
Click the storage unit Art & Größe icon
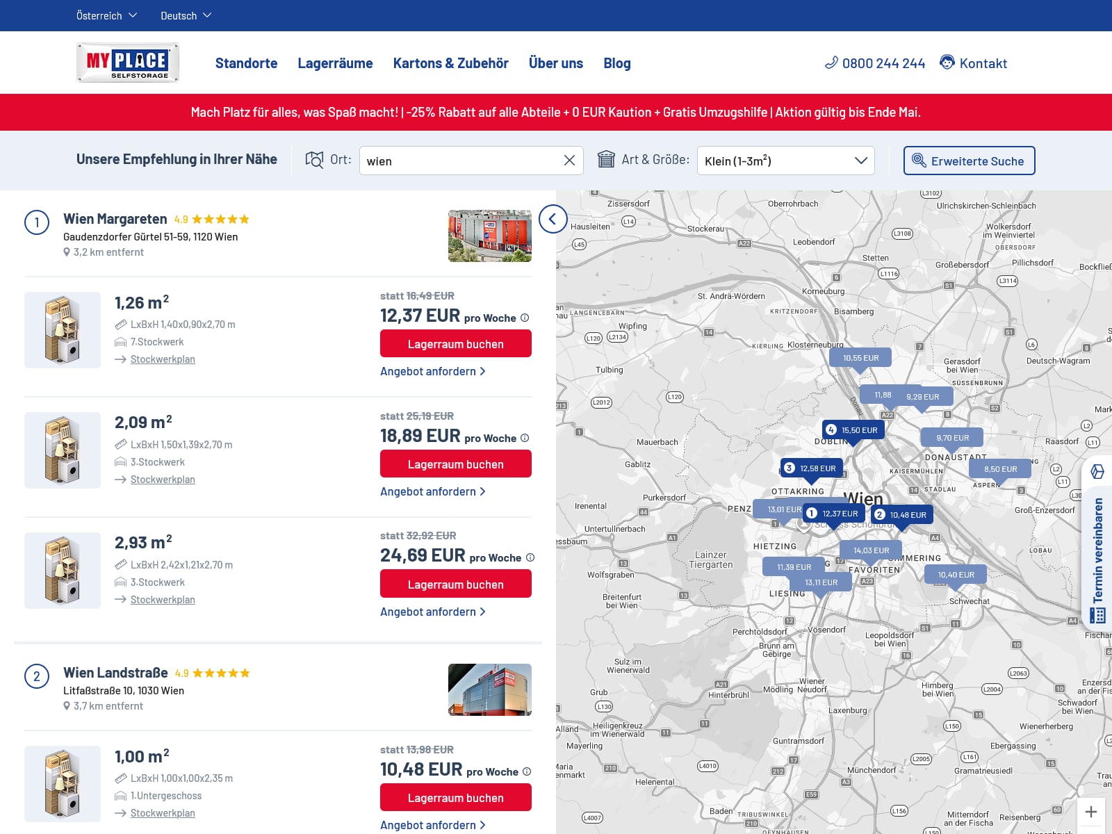point(606,160)
